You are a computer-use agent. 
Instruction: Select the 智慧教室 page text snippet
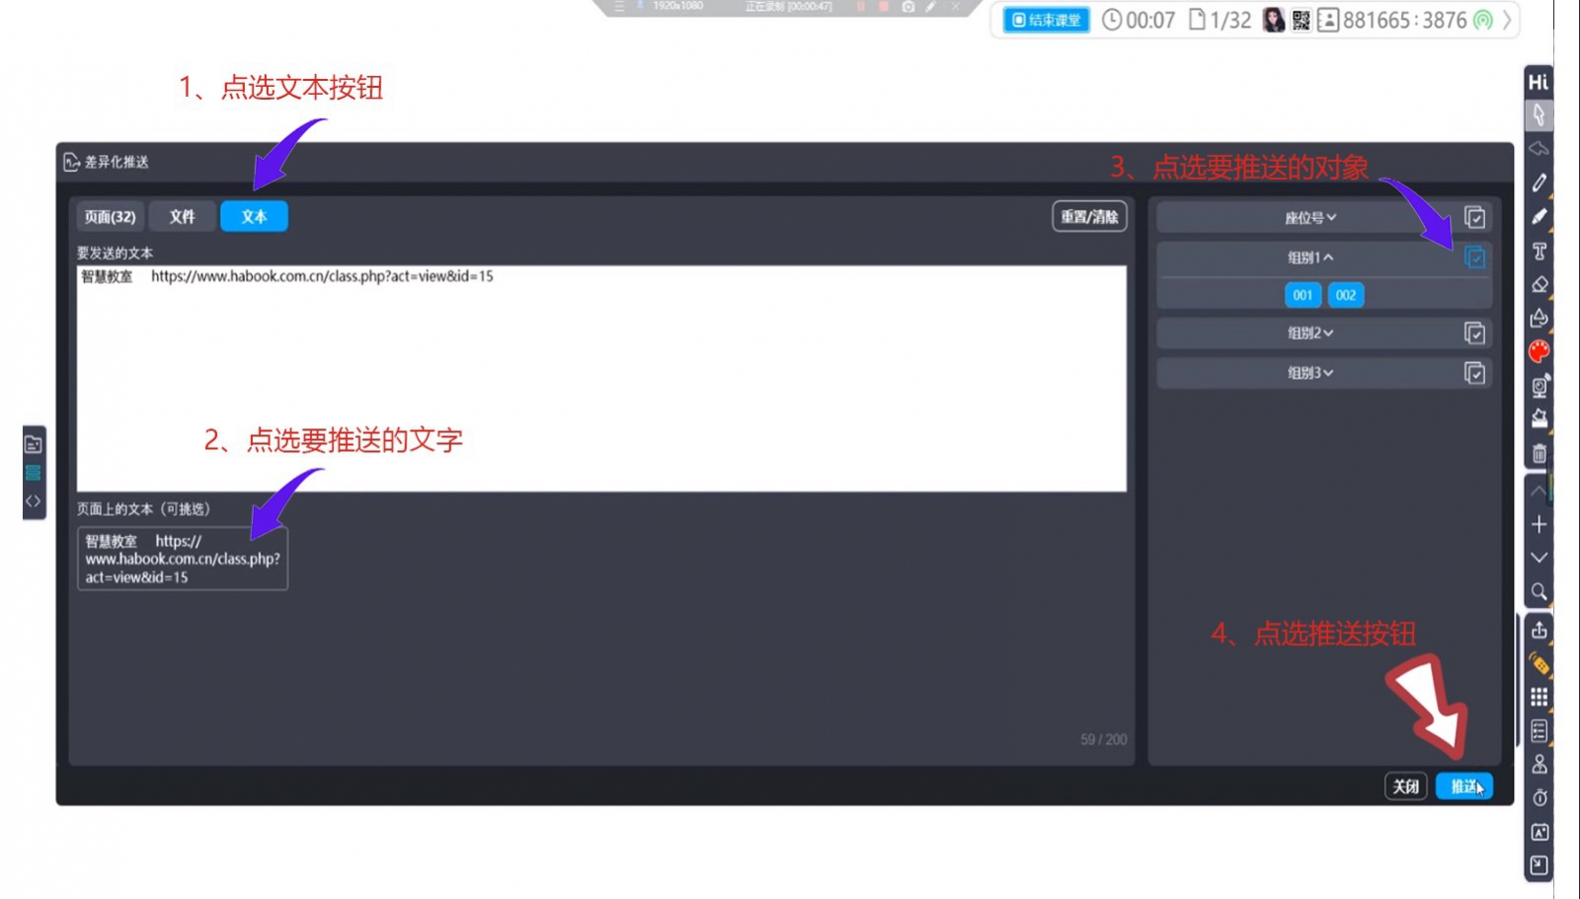coord(183,559)
